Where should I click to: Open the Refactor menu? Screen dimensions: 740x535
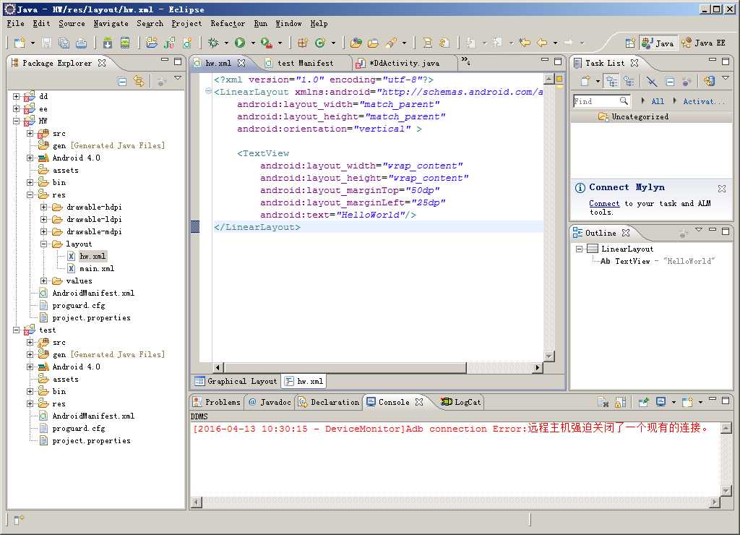(x=228, y=23)
